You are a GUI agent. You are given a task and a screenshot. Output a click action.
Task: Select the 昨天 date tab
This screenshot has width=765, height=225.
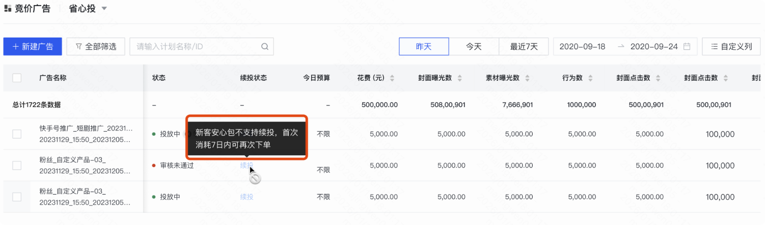click(424, 46)
